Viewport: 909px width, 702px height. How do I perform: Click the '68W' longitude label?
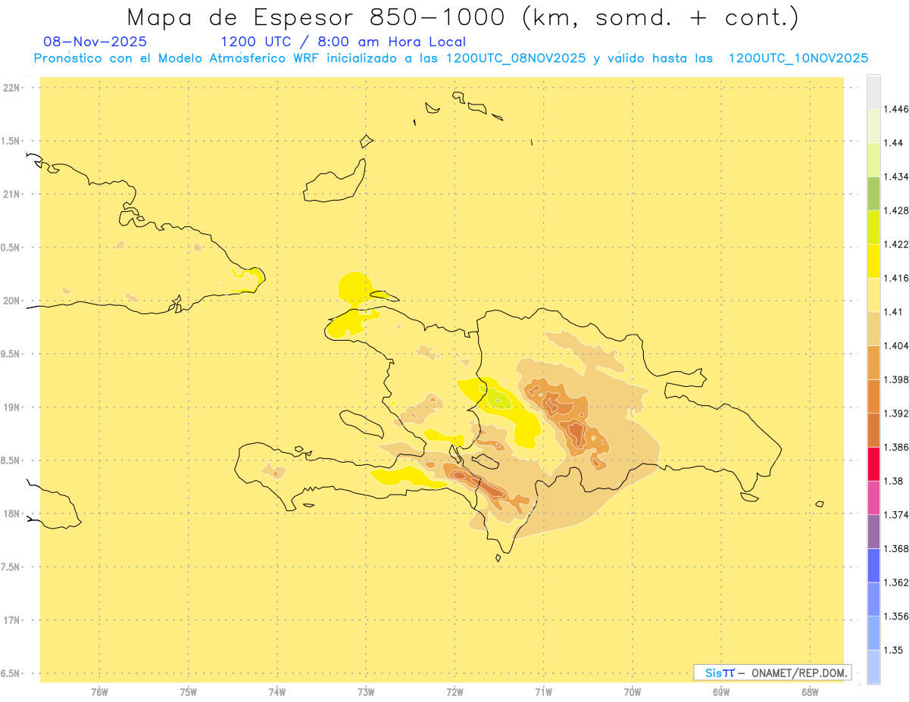810,692
